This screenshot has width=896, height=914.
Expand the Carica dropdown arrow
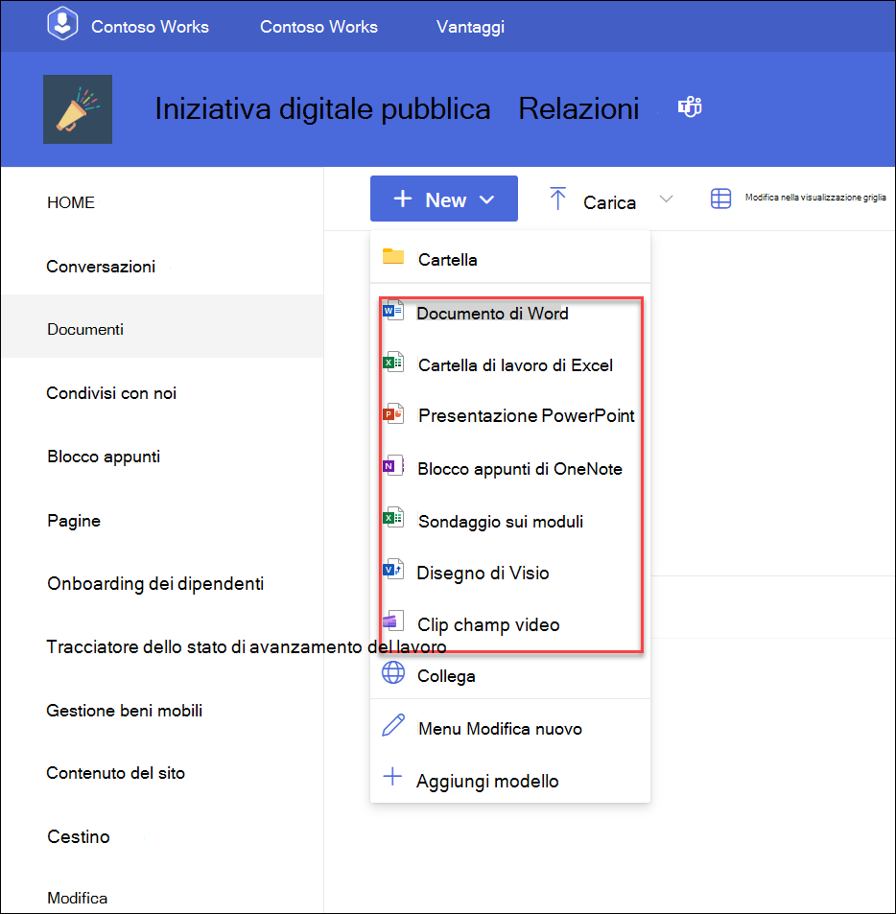point(666,199)
